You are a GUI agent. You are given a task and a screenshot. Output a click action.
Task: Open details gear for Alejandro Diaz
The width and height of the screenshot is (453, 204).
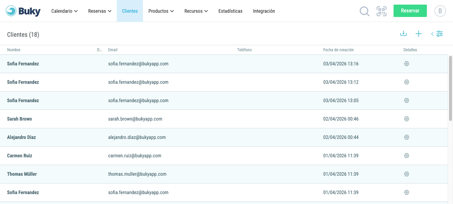[x=407, y=137]
